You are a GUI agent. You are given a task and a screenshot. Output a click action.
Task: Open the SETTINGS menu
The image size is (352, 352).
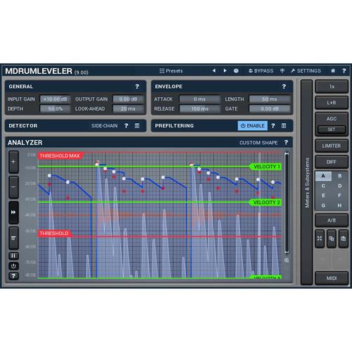(306, 71)
